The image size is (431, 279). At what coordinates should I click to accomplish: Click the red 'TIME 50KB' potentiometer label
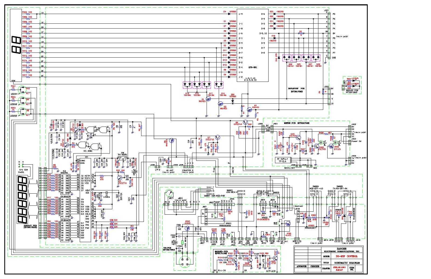[223, 230]
